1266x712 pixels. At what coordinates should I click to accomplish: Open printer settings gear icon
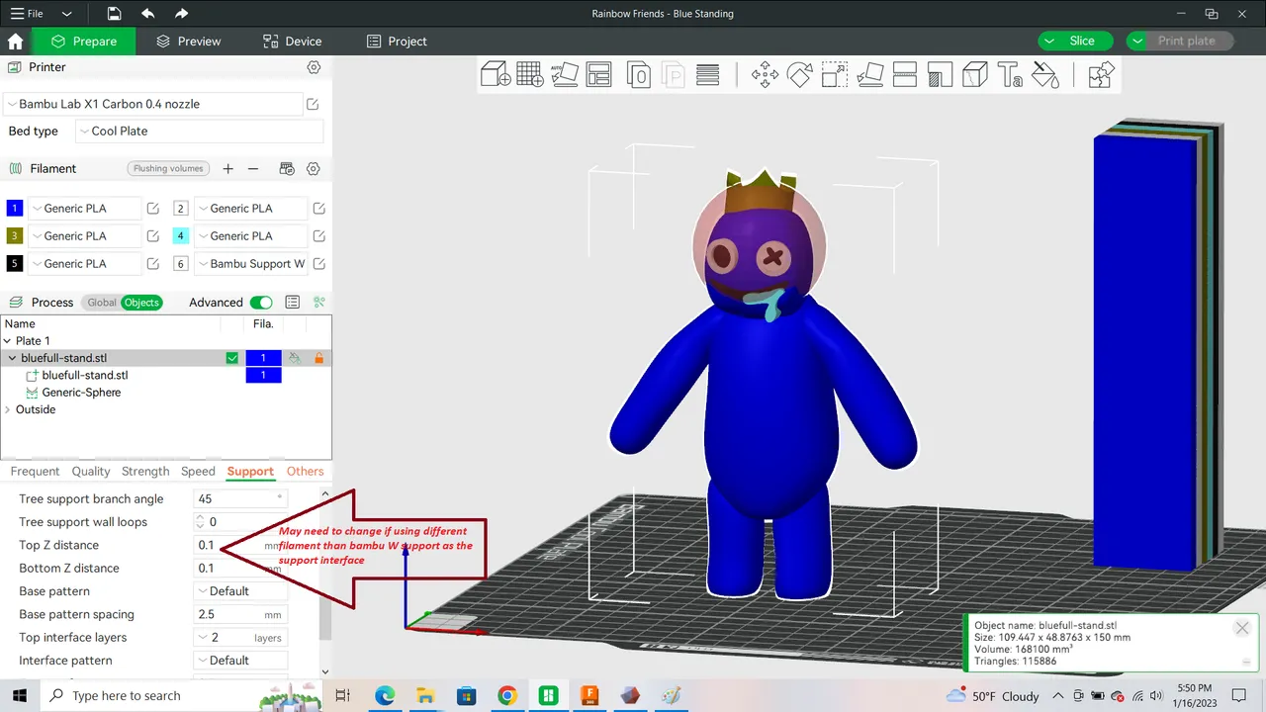314,67
